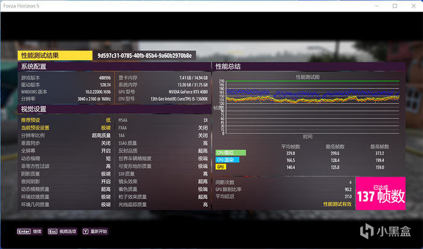This screenshot has height=249, width=423.
Task: Click the Windows version 10.0.22000.1696
Action: click(98, 92)
